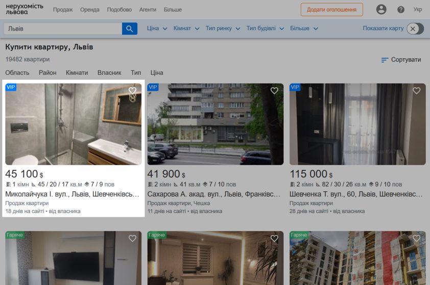The height and width of the screenshot is (285, 430).
Task: Click the Додати оголошення button
Action: [331, 10]
